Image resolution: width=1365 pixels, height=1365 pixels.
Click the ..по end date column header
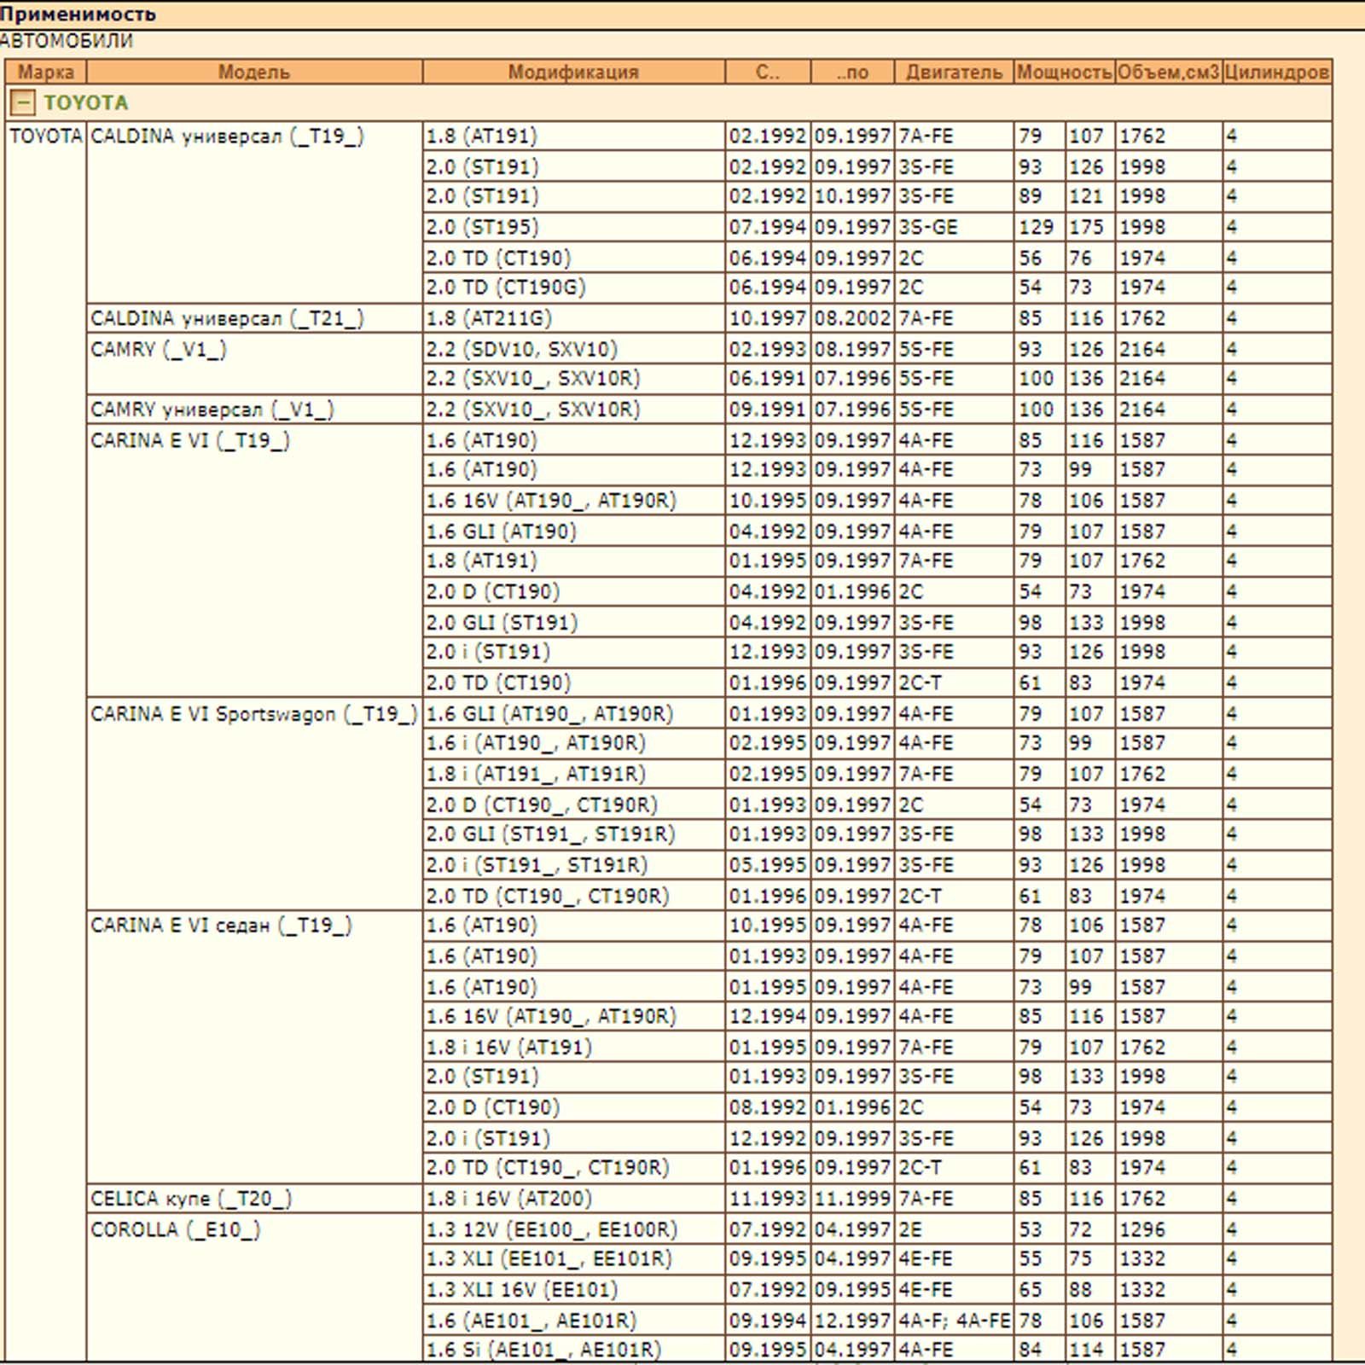pyautogui.click(x=852, y=73)
